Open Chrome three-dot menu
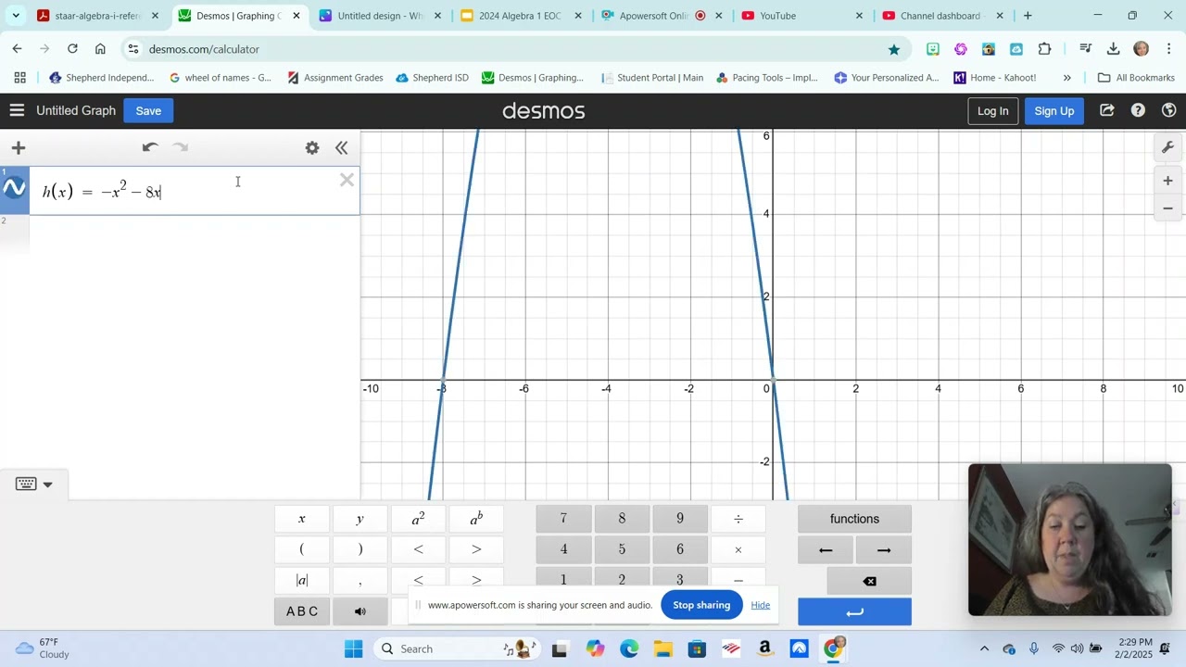The width and height of the screenshot is (1186, 667). (x=1169, y=49)
